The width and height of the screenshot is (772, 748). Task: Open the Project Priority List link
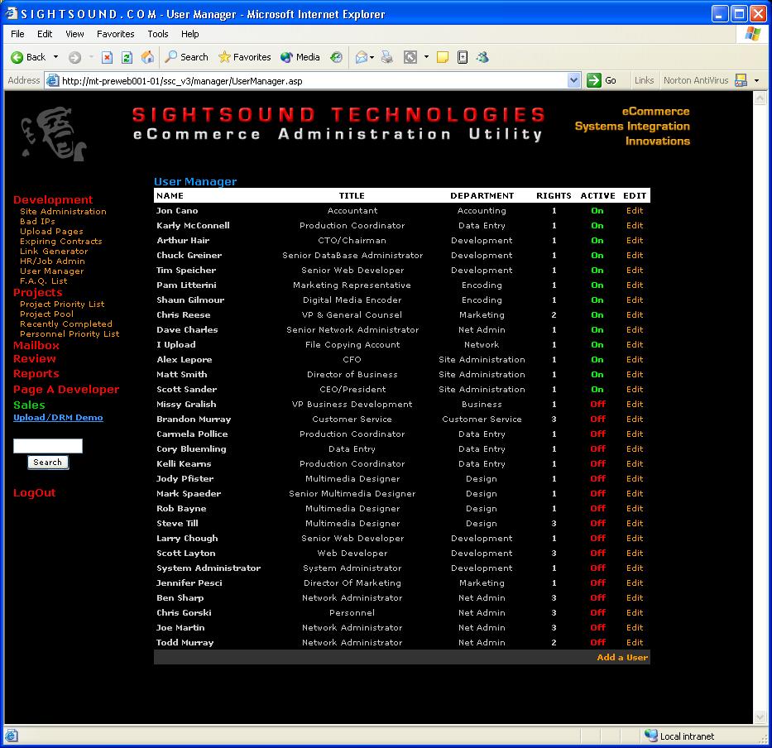62,304
